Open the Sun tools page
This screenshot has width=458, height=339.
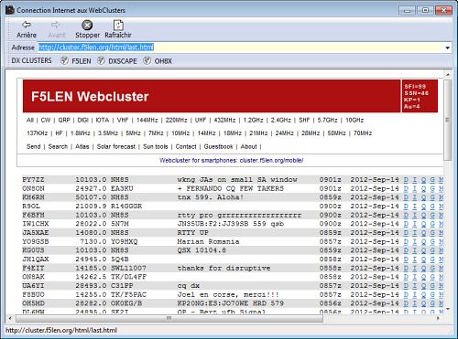[156, 146]
